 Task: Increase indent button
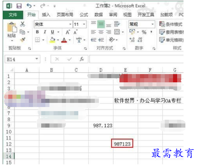point(101,40)
